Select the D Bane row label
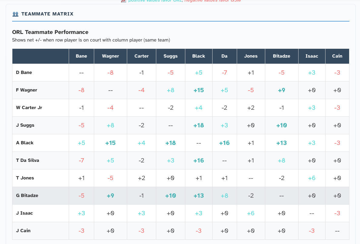Image resolution: width=360 pixels, height=244 pixels. (x=24, y=72)
